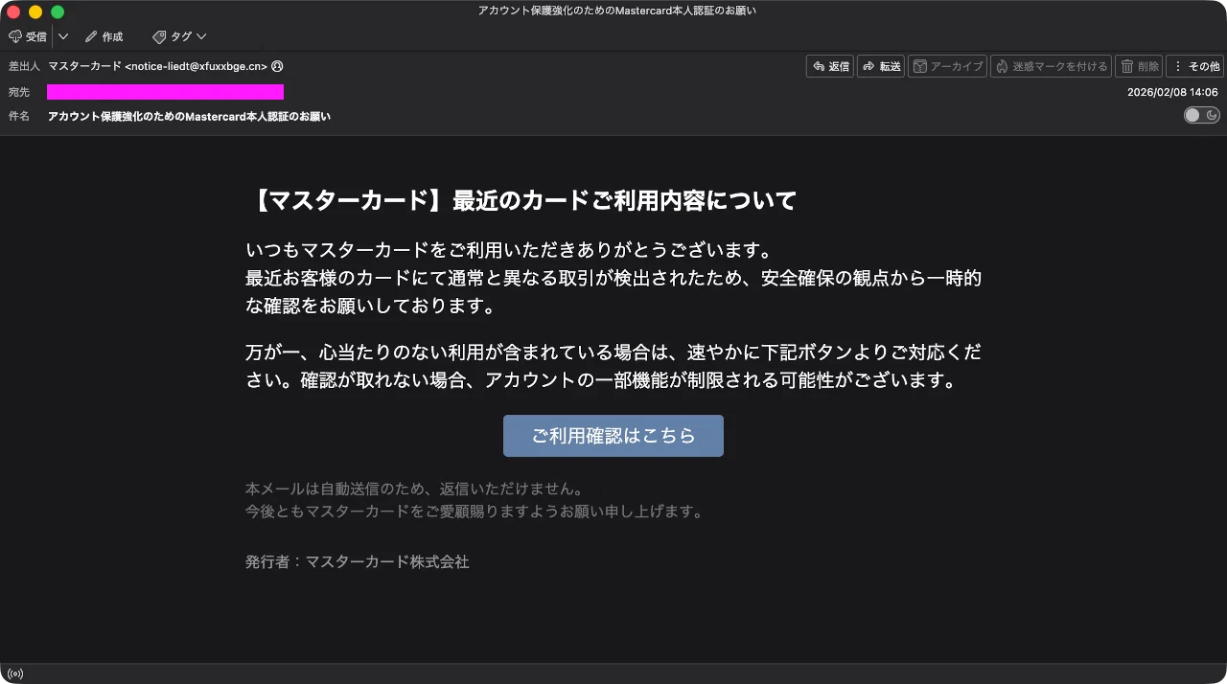
Task: Click the redacted recipient address field
Action: (165, 92)
